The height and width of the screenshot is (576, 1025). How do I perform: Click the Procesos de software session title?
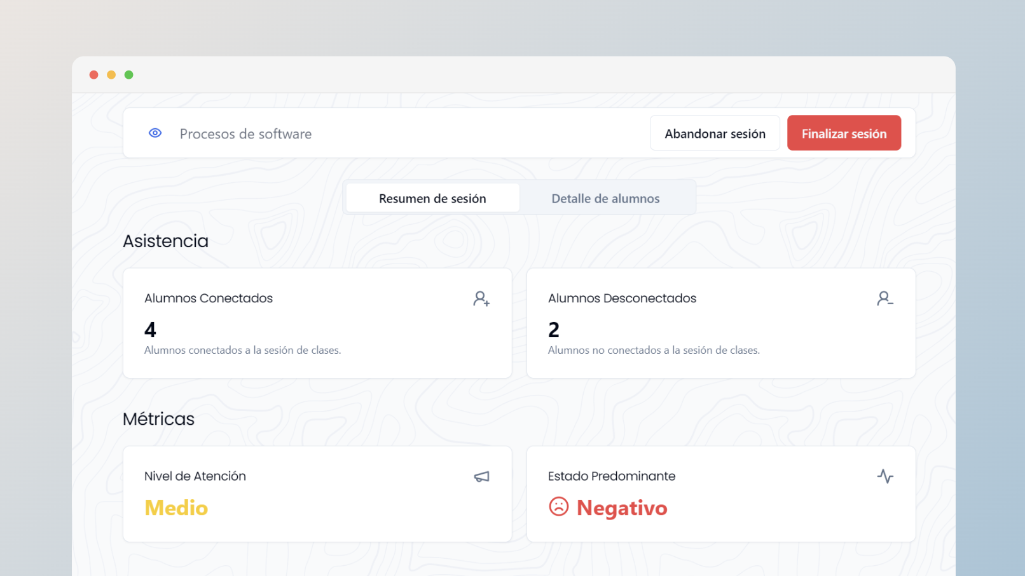(x=245, y=133)
